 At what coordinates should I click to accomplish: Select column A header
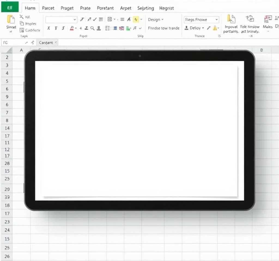(21, 50)
